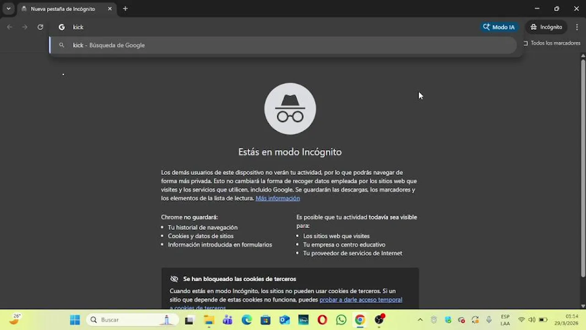Open the Más información link
586x330 pixels.
pos(278,198)
